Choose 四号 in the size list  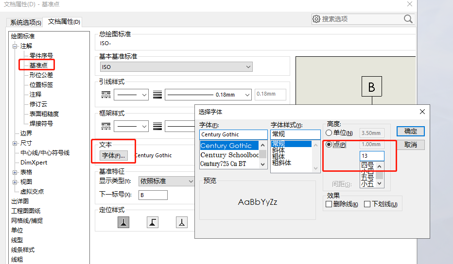pos(367,165)
